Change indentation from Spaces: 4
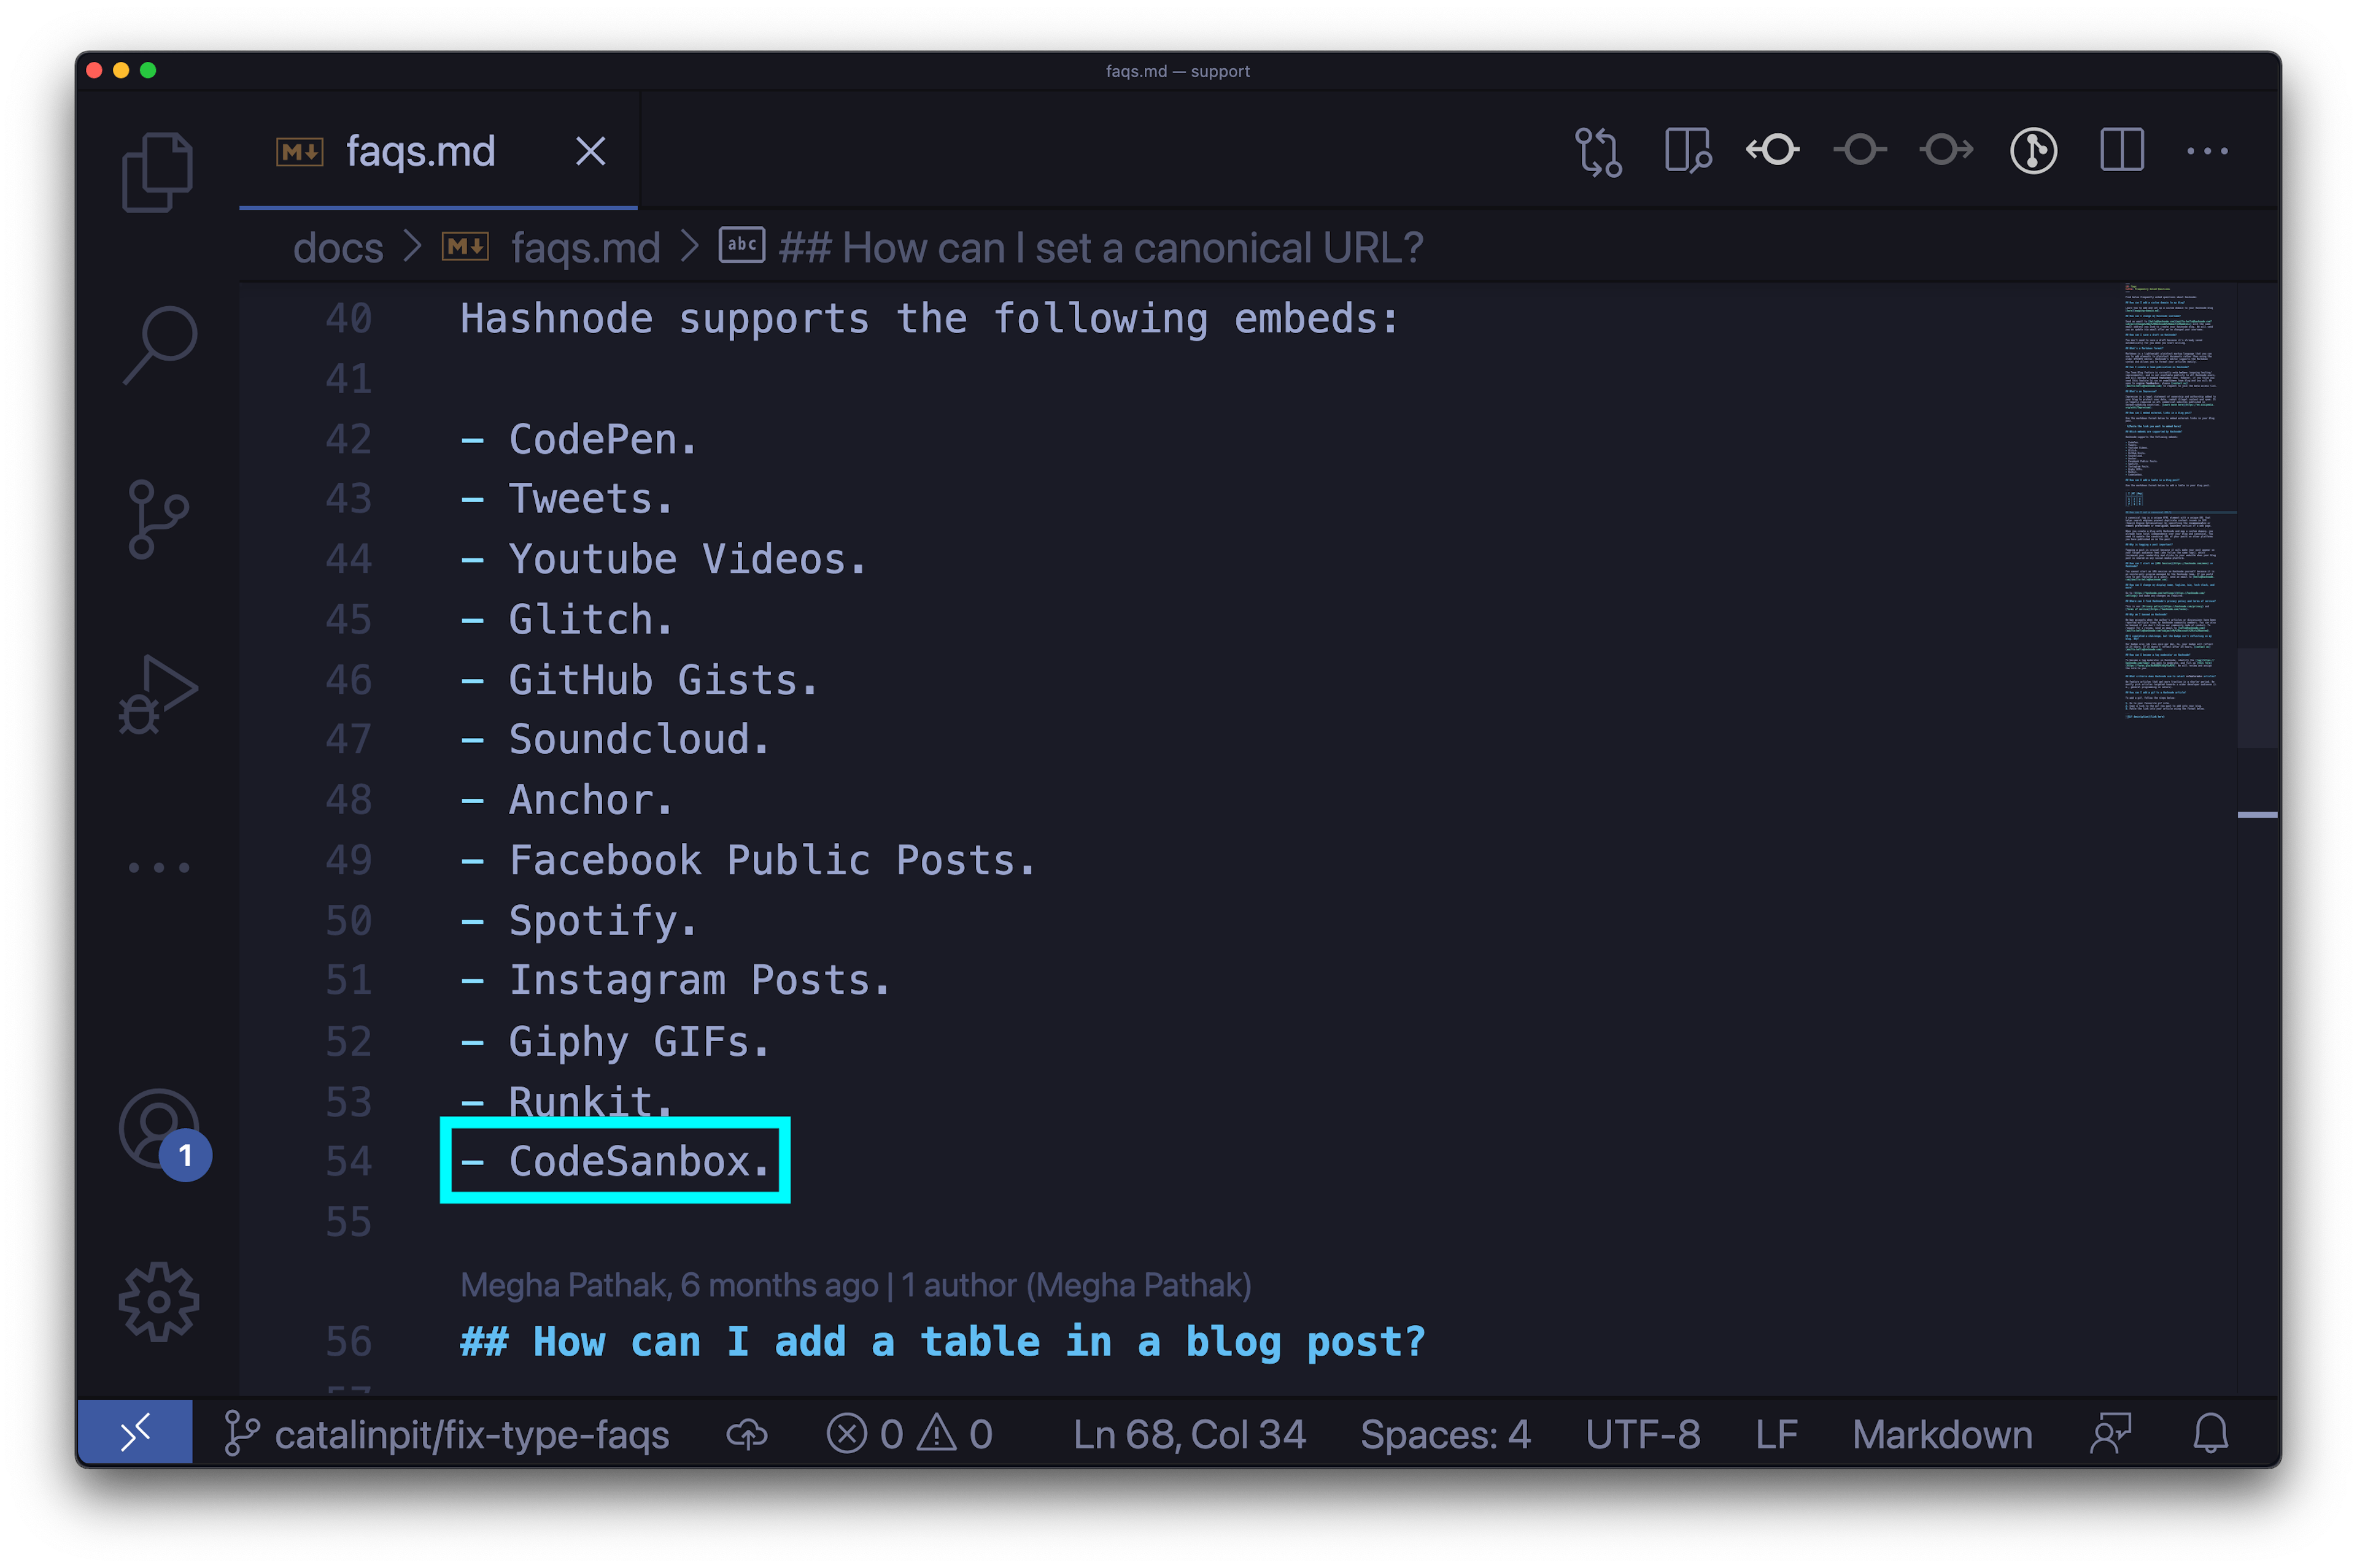Viewport: 2357px width, 1568px height. point(1446,1434)
